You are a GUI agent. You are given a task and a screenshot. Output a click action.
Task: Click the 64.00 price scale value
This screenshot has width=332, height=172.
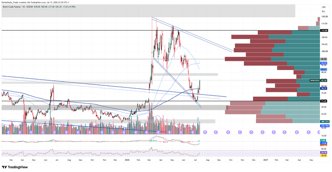click(324, 114)
